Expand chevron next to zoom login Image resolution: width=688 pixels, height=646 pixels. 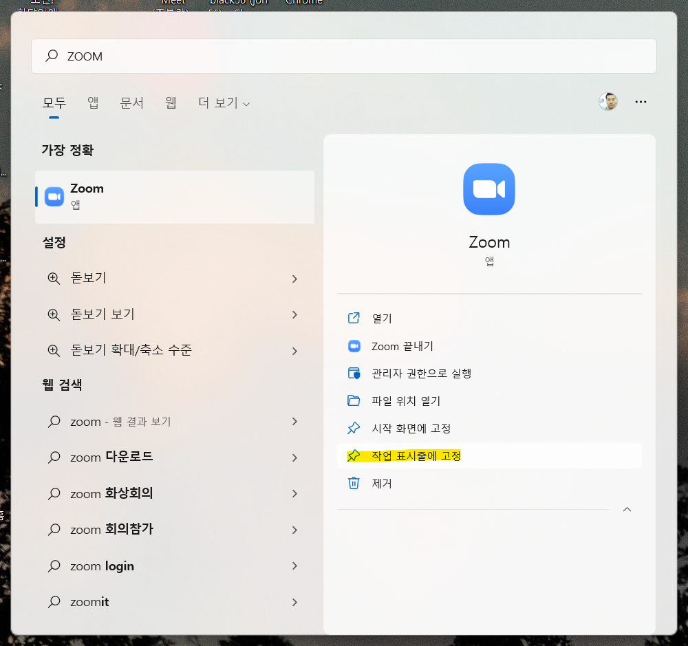click(295, 566)
